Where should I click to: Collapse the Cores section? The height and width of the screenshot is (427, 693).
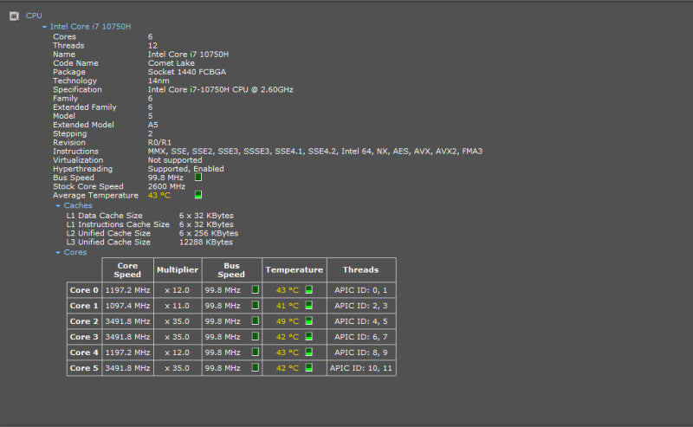58,253
